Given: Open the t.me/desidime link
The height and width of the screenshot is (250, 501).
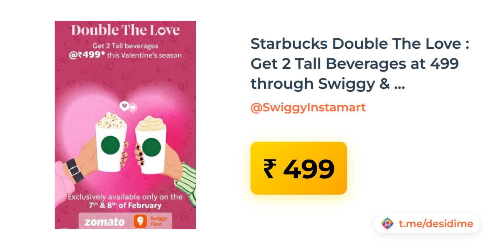Looking at the screenshot, I should point(436,224).
